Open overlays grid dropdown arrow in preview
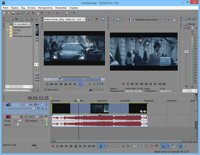The width and height of the screenshot is (200, 155). [x=169, y=19]
